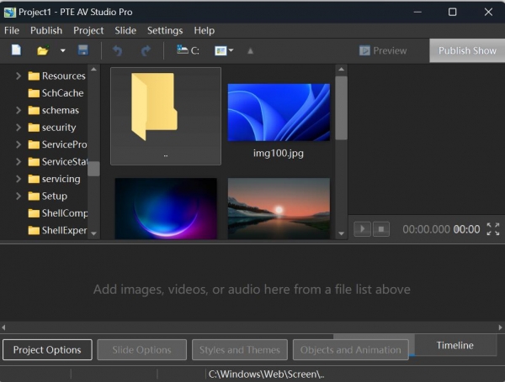
Task: Open Project Options
Action: coord(47,350)
